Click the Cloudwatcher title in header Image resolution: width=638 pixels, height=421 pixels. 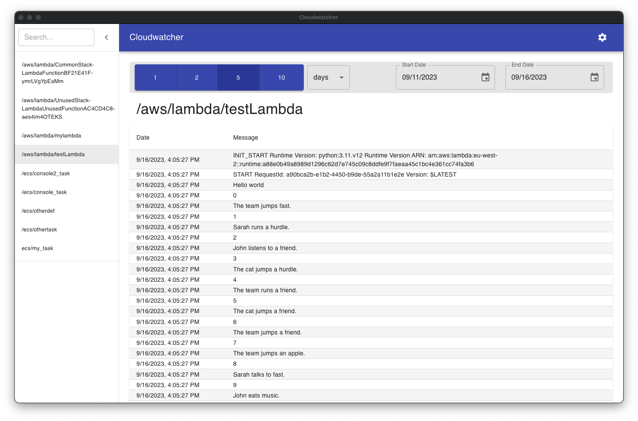tap(156, 37)
